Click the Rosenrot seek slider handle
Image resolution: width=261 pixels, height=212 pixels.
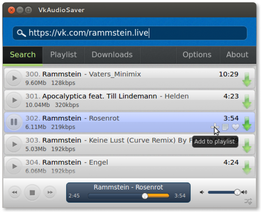point(145,196)
